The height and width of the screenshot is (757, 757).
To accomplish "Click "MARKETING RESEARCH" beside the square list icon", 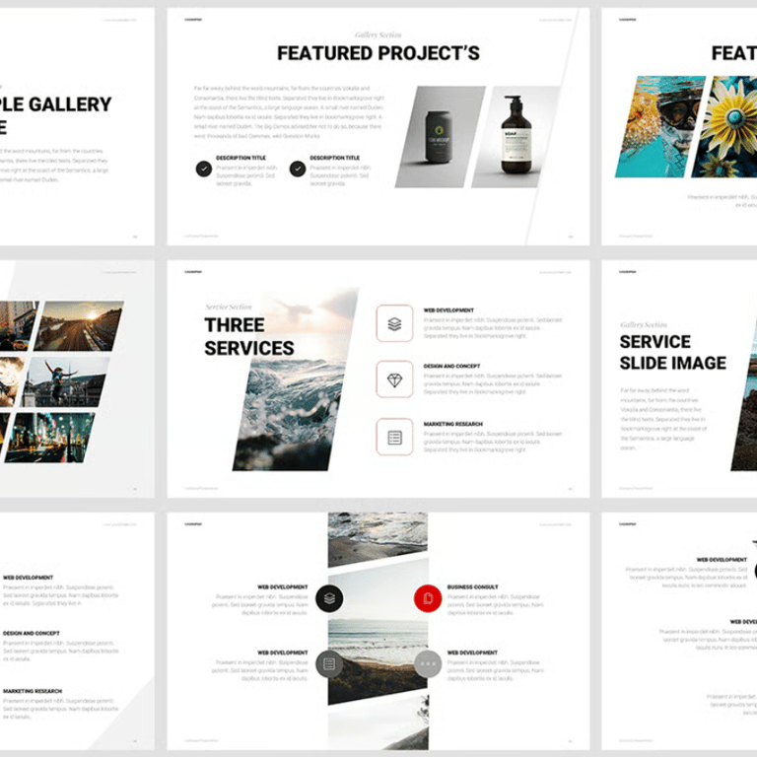I will click(452, 424).
